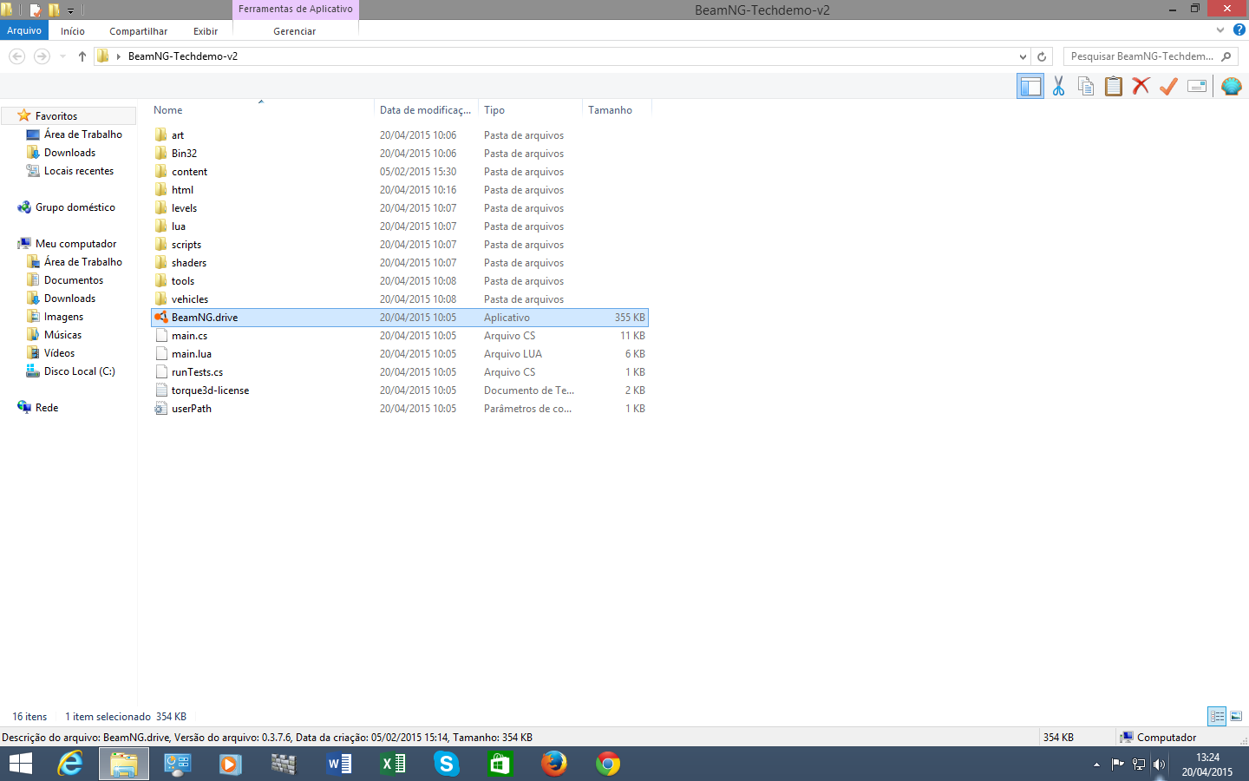Go up one folder level
Image resolution: width=1249 pixels, height=781 pixels.
(x=82, y=56)
